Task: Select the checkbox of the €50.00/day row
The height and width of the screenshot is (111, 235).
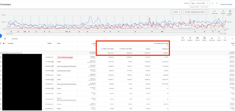Action: click(1, 79)
